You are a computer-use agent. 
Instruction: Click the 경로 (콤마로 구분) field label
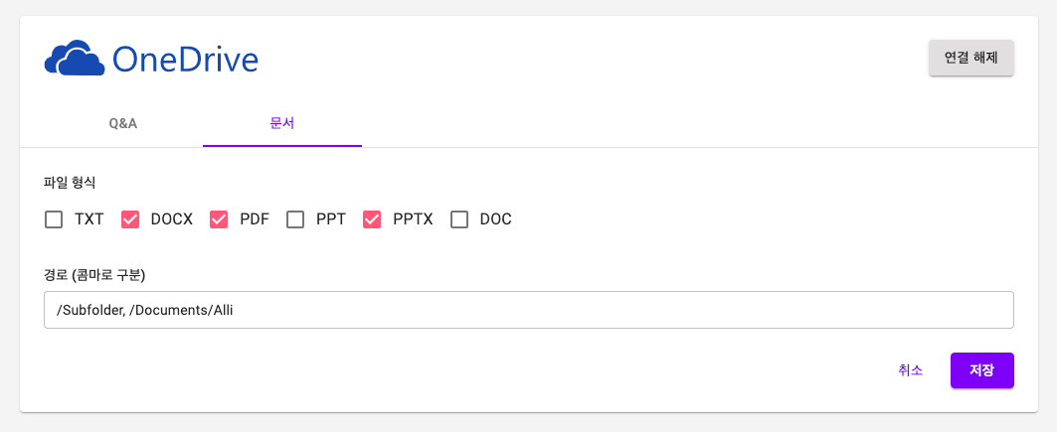(x=95, y=274)
